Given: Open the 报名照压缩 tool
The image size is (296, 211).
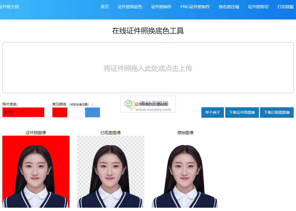Looking at the screenshot, I should coord(229,7).
